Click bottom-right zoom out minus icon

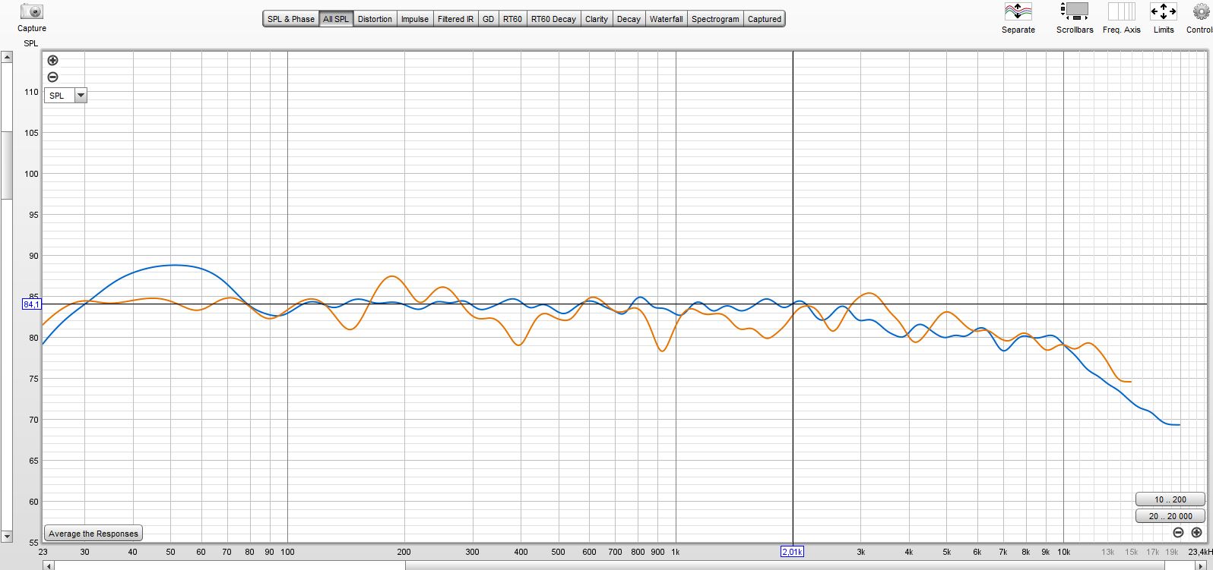coord(1178,532)
